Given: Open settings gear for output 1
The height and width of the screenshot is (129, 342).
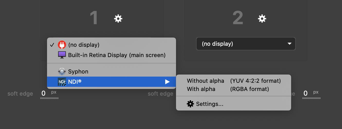Looking at the screenshot, I should point(118,19).
